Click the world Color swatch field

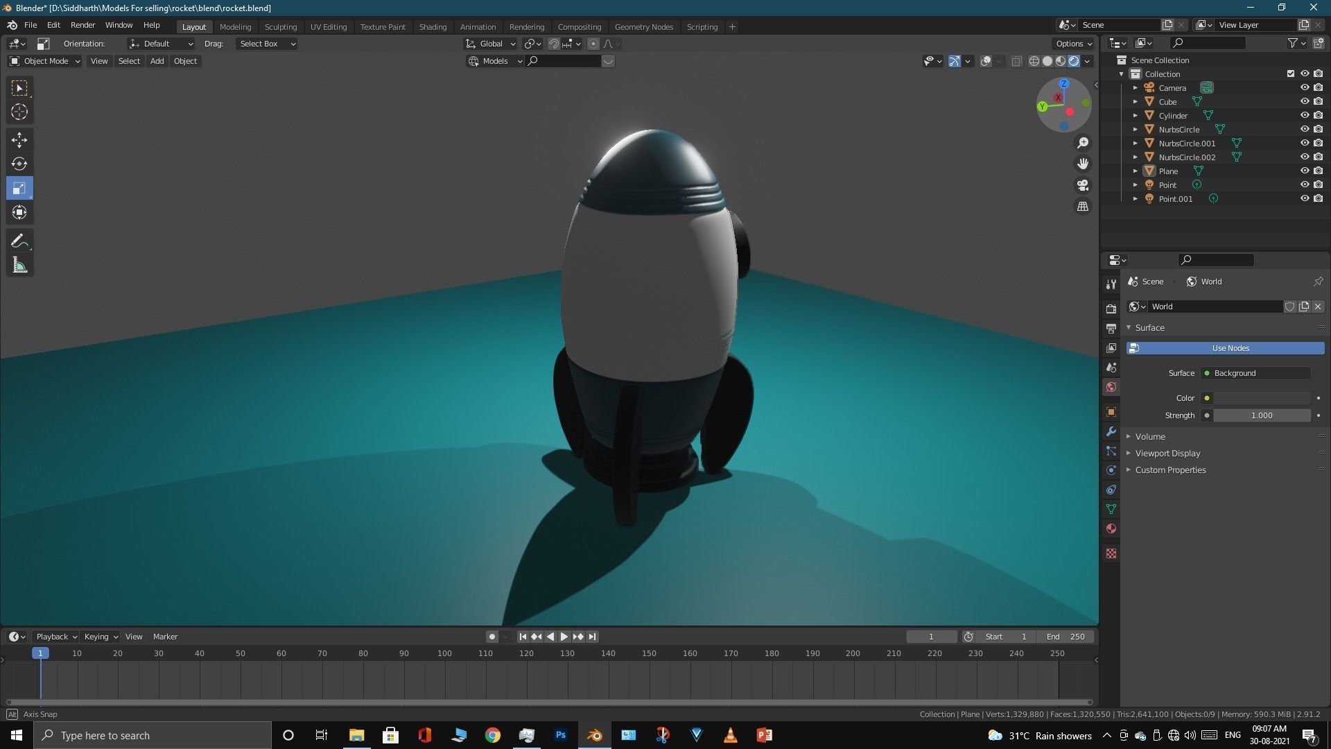(x=1261, y=398)
